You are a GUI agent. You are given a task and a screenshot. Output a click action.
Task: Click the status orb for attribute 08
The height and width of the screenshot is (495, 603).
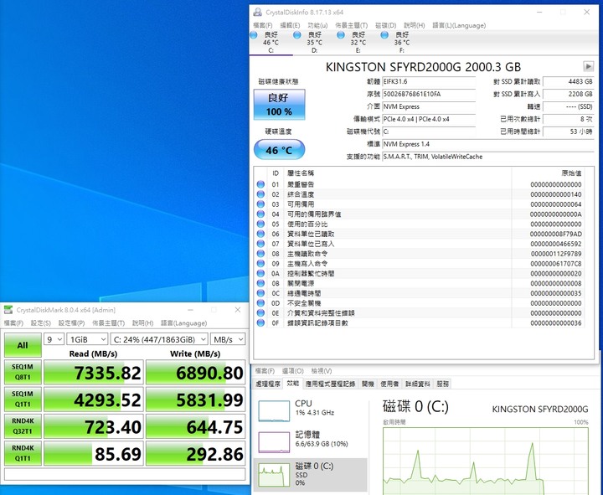(x=260, y=254)
